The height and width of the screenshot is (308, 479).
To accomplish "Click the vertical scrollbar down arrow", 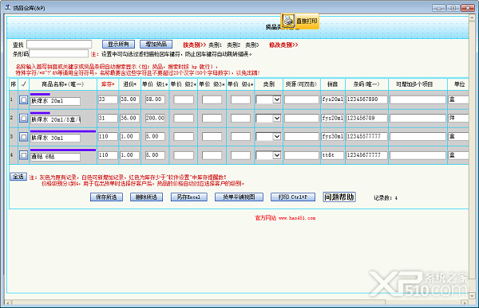I will point(472,295).
